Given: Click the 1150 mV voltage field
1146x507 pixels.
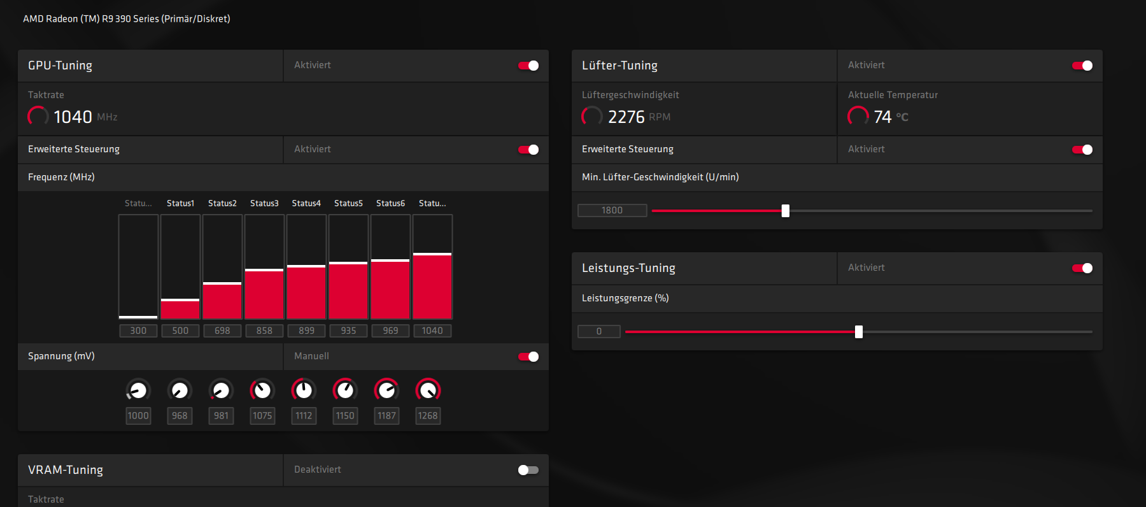Looking at the screenshot, I should [345, 416].
